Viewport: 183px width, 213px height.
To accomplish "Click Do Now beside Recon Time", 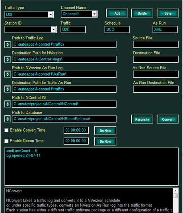I will click(105, 141).
